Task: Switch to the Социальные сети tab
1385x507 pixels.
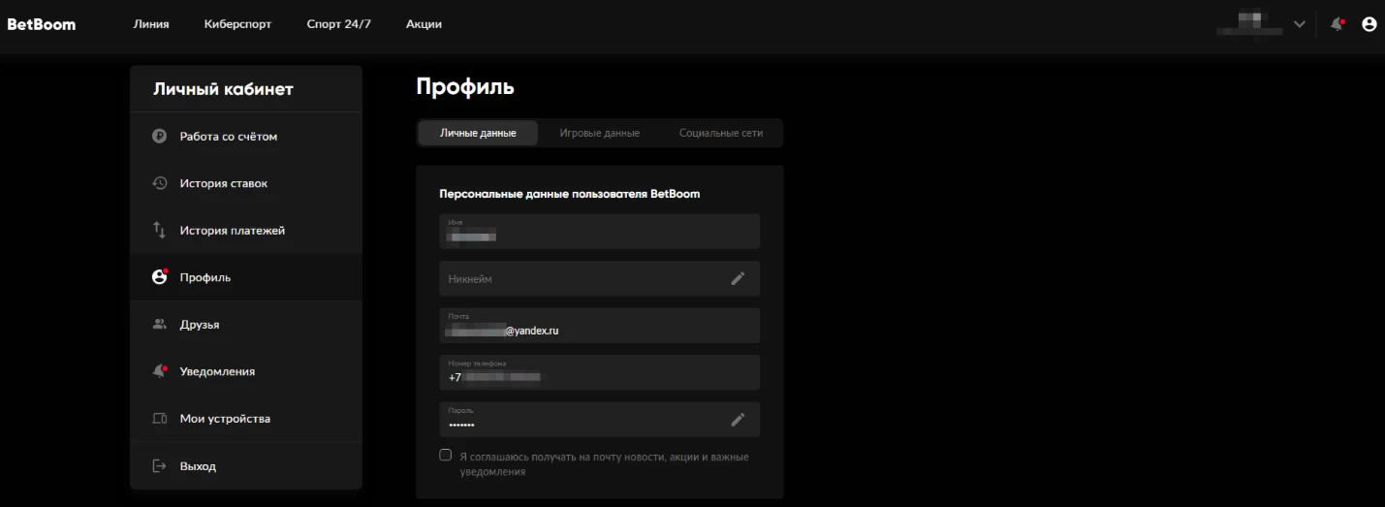Action: point(720,133)
